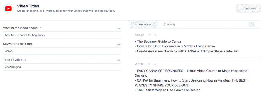Viewport: 261px width, 97px height.
Task: Click the 'What is the video about?' label
Action: click(x=21, y=28)
